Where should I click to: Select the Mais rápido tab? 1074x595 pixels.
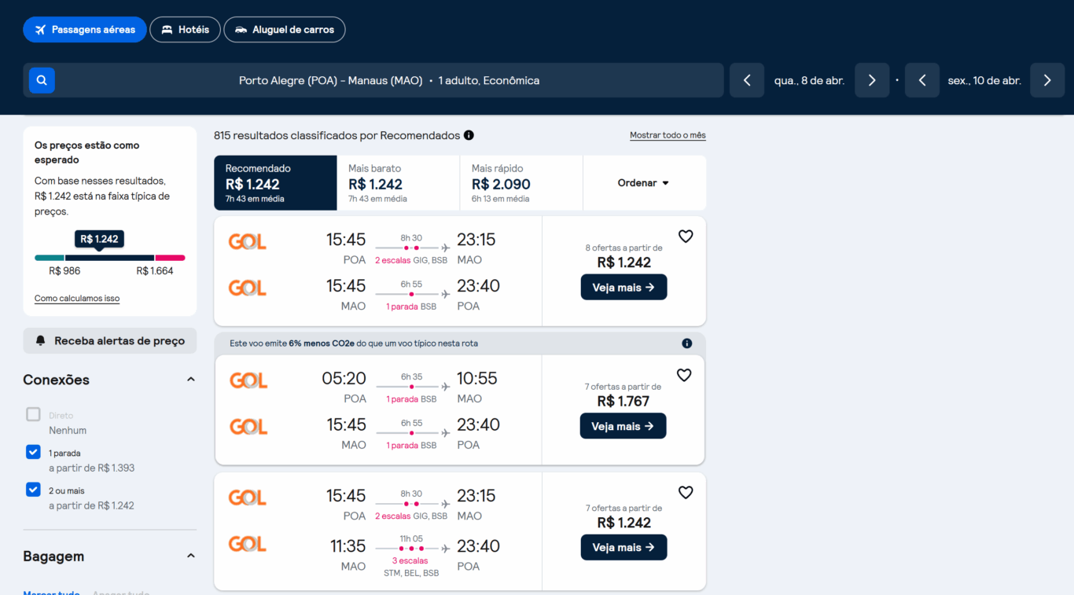(520, 183)
